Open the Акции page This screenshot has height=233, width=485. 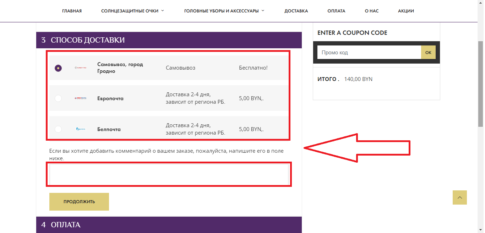pyautogui.click(x=406, y=11)
